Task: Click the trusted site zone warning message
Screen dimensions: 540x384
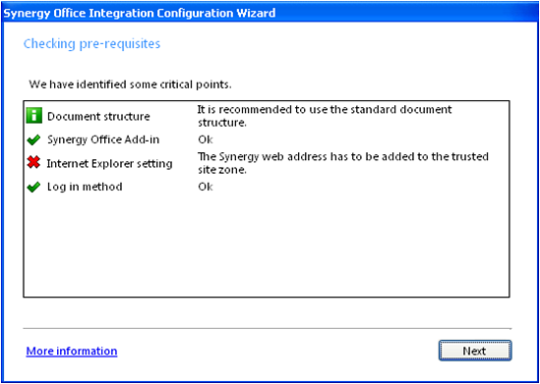Action: [342, 163]
